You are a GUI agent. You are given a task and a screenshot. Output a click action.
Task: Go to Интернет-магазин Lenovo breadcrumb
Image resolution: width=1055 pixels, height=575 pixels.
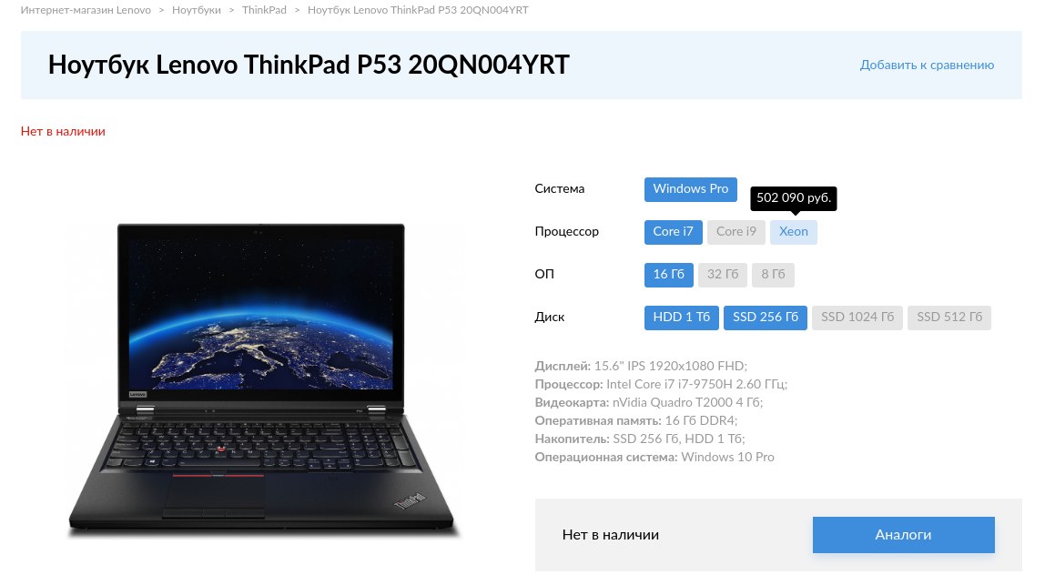(x=86, y=10)
